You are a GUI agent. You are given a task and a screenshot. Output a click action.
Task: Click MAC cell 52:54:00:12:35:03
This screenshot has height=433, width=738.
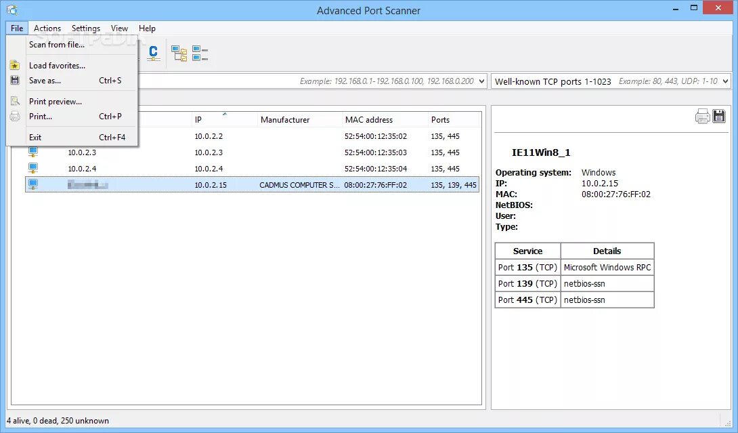(x=376, y=152)
